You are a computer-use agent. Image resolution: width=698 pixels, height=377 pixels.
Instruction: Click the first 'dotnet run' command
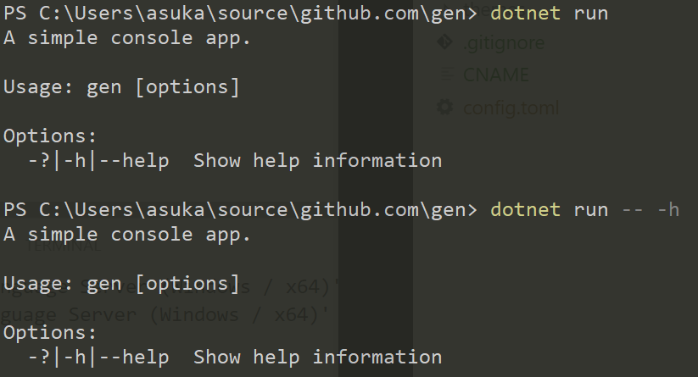(549, 14)
